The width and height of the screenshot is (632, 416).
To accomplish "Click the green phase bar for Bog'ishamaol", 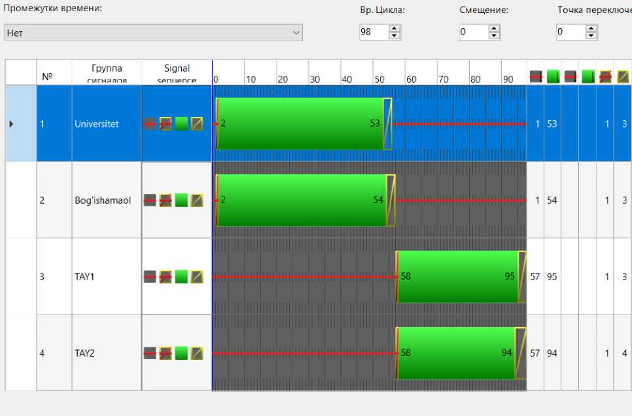I will pyautogui.click(x=301, y=200).
